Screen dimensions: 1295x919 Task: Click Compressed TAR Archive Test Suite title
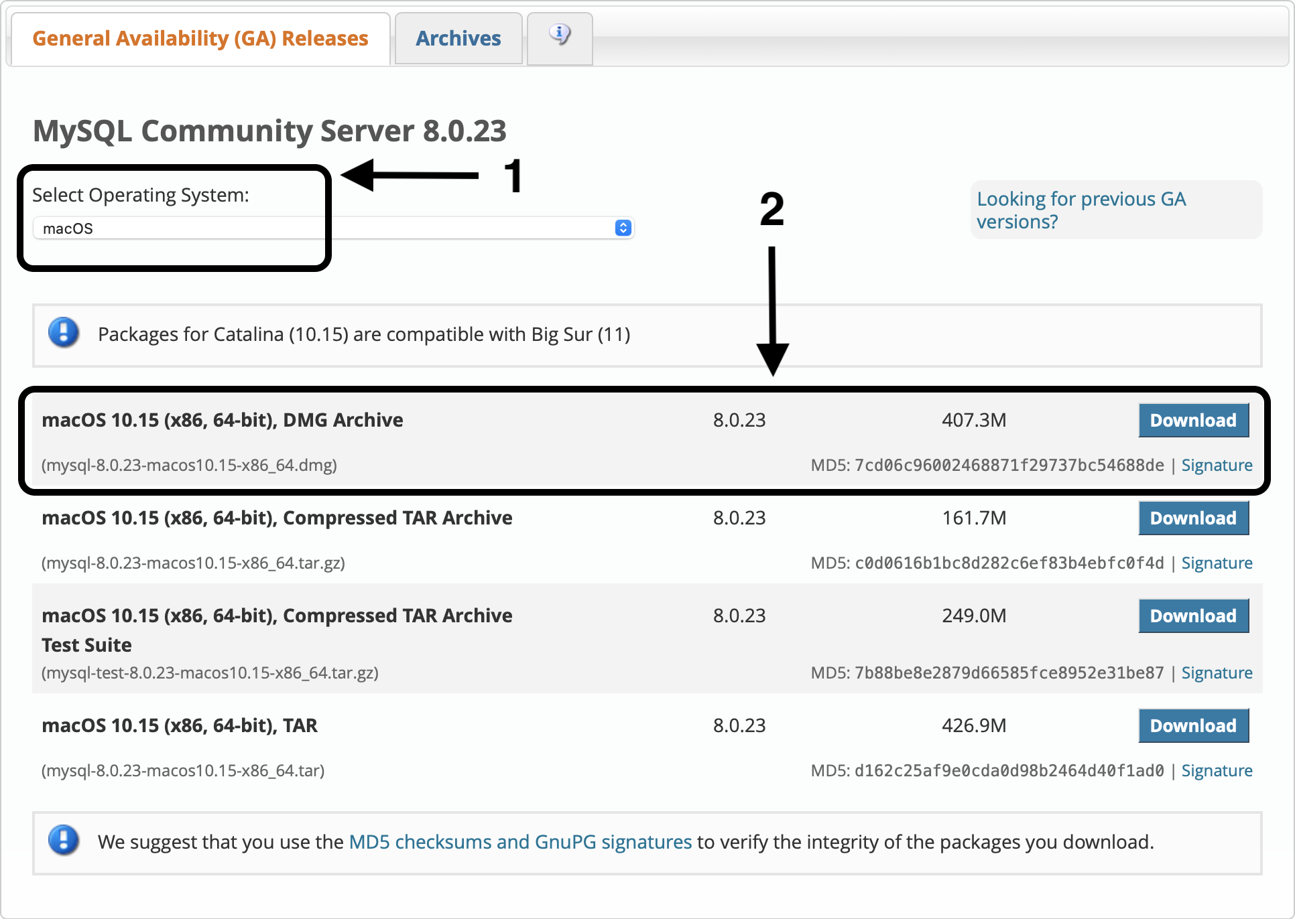click(x=277, y=630)
